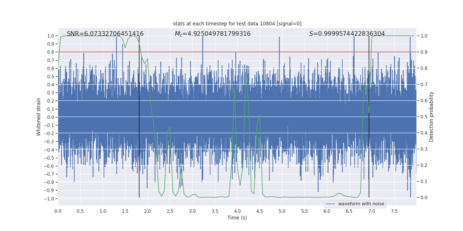Click Whitened strain axis tick label −0.8
The image size is (463, 231).
coord(49,182)
